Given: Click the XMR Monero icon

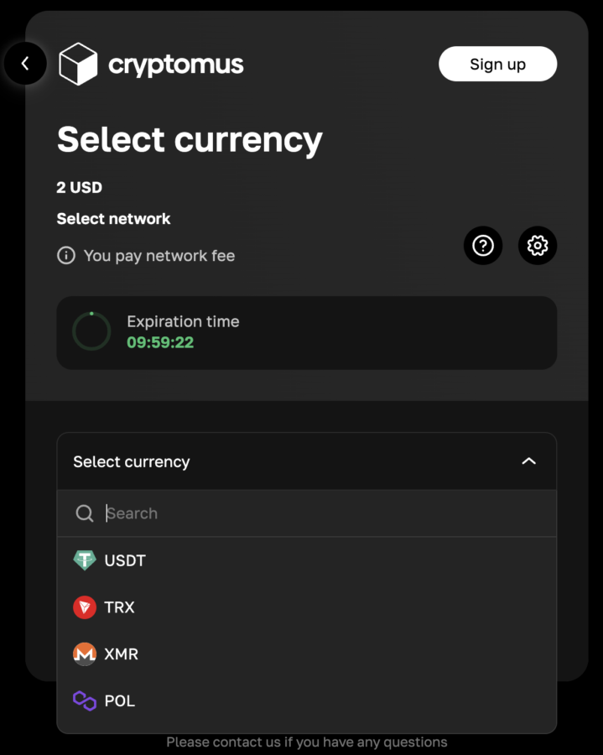Looking at the screenshot, I should pyautogui.click(x=85, y=654).
